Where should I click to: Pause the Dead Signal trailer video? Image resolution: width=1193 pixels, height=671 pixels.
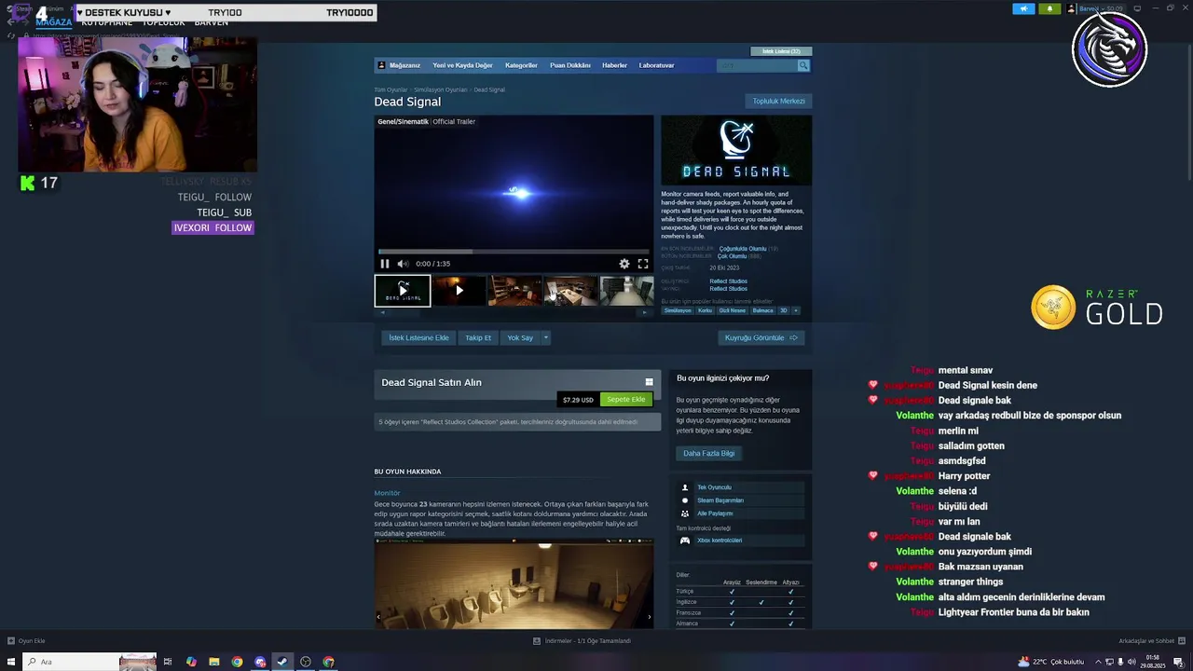pyautogui.click(x=385, y=264)
